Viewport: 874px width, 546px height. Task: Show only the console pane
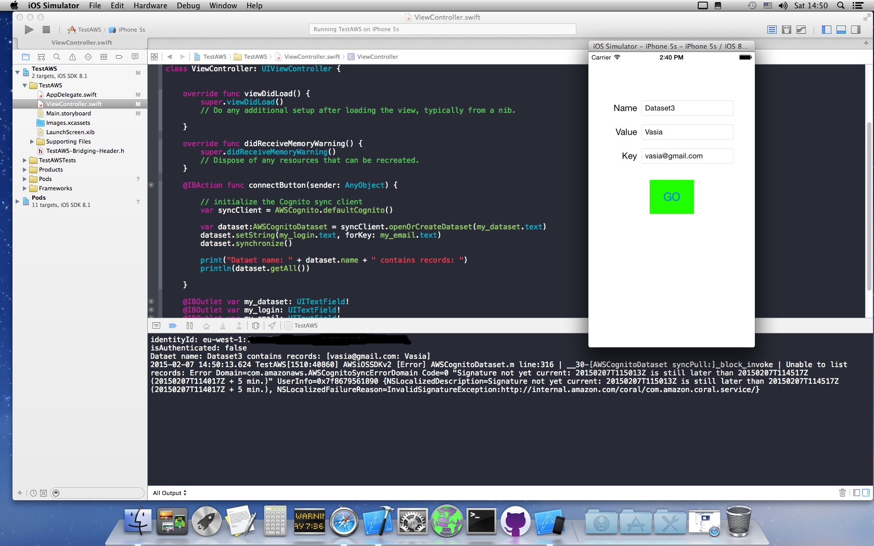[x=866, y=492]
